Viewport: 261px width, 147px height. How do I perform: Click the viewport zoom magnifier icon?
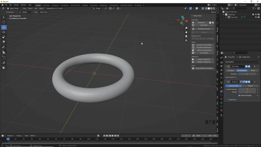(186, 28)
